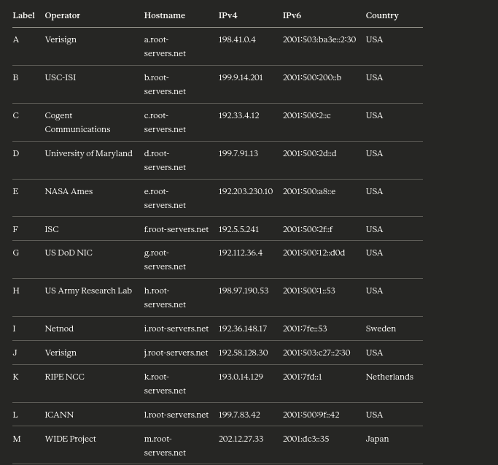Select IPv4 address 192.58.128.30
Viewport: 498px width, 465px height.
pyautogui.click(x=243, y=353)
